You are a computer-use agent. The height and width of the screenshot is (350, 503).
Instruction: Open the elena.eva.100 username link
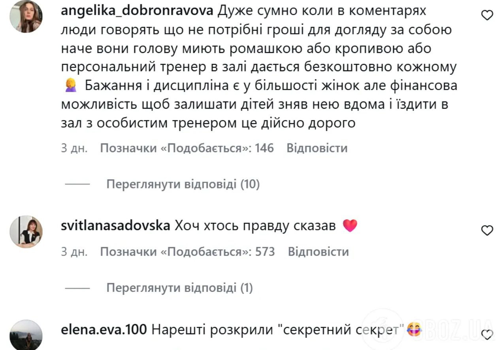(104, 329)
